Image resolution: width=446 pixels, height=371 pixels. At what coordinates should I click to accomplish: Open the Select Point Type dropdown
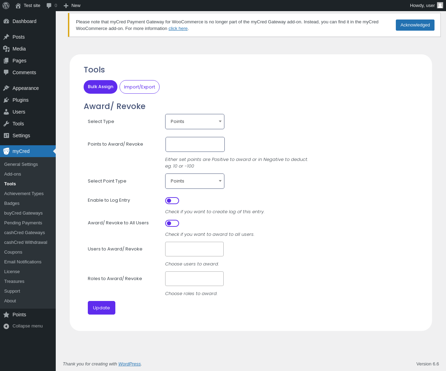195,181
